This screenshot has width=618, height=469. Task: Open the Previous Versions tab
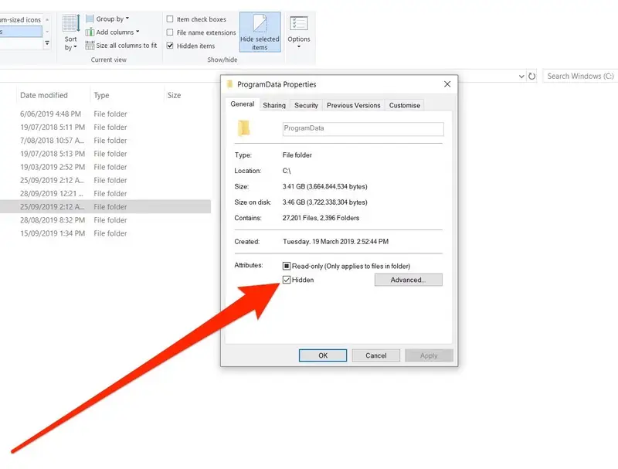pos(353,105)
